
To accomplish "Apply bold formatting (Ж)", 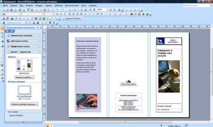I will point(57,14).
